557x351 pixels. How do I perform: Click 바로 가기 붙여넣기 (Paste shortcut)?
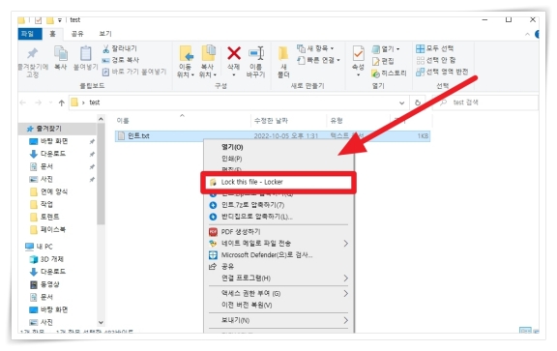134,72
